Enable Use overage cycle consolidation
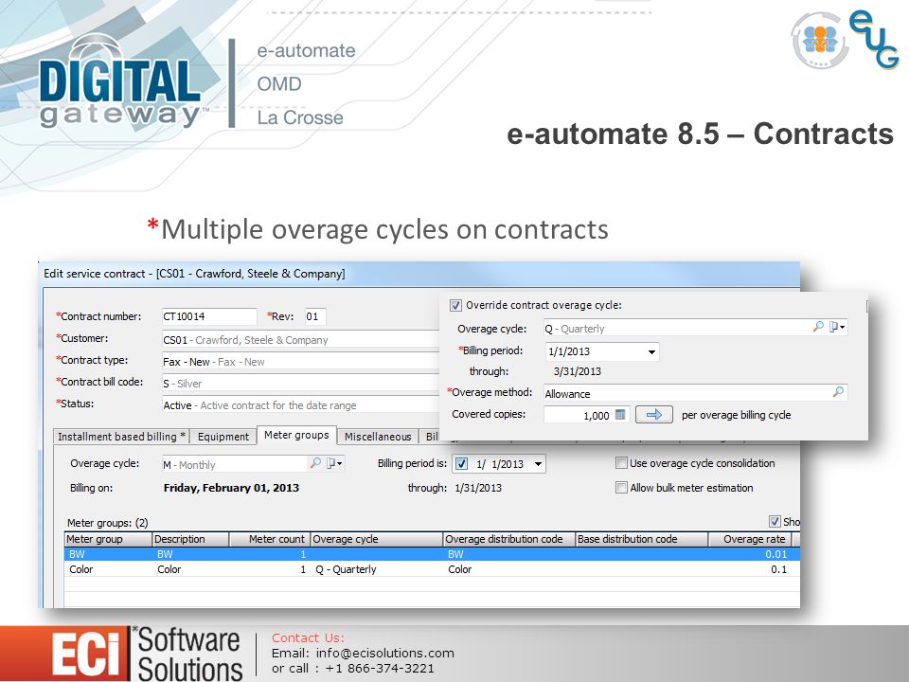Image resolution: width=909 pixels, height=682 pixels. (x=621, y=463)
